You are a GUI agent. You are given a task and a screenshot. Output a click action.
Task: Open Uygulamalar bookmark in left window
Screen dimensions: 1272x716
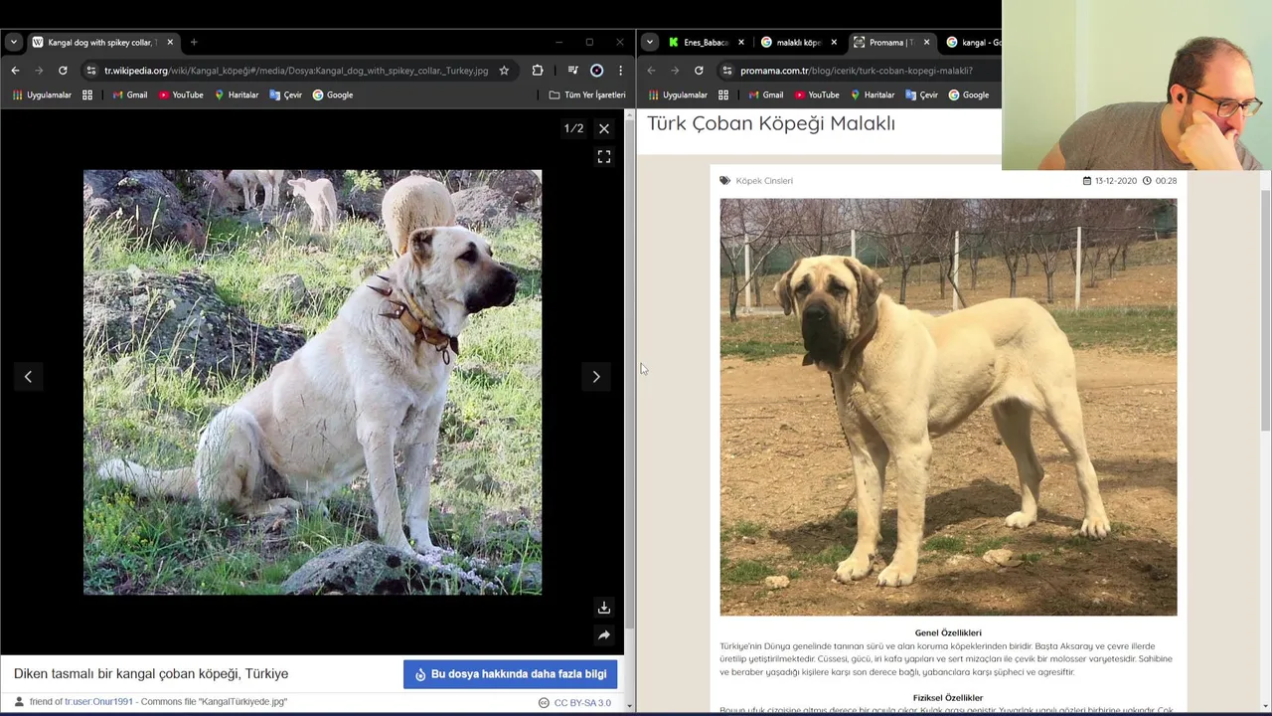pos(42,94)
